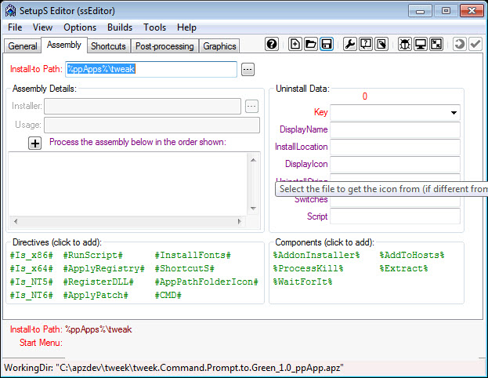The height and width of the screenshot is (378, 488).
Task: Add the #Is_NT6# directive
Action: [31, 295]
